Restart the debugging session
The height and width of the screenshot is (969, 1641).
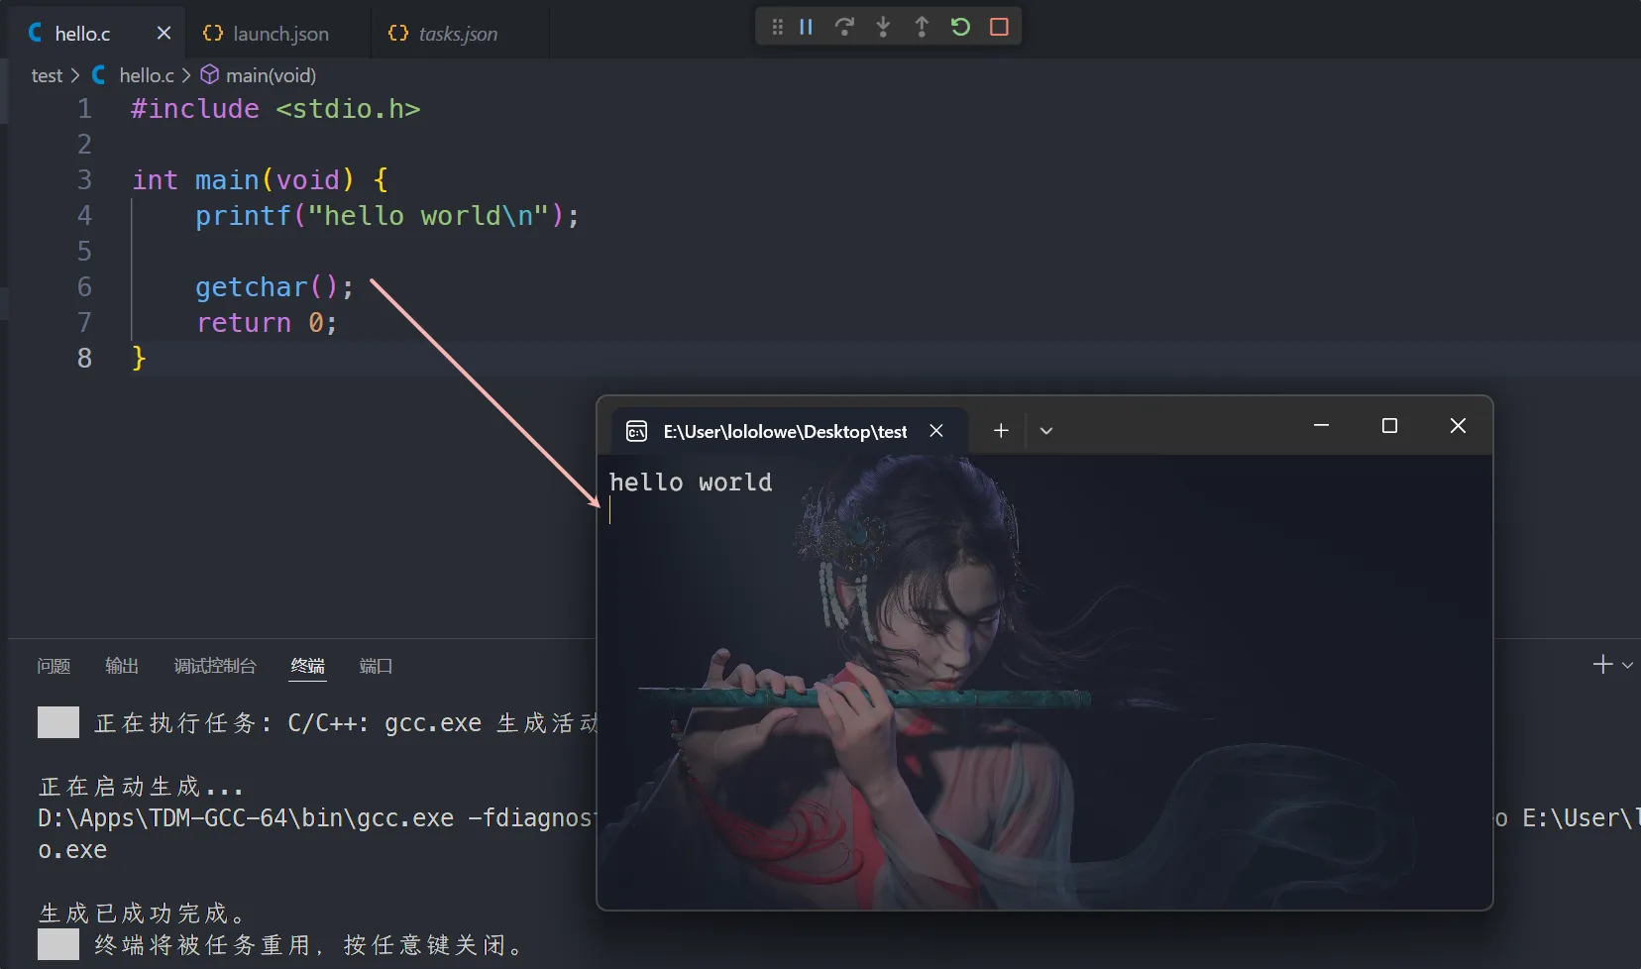960,27
